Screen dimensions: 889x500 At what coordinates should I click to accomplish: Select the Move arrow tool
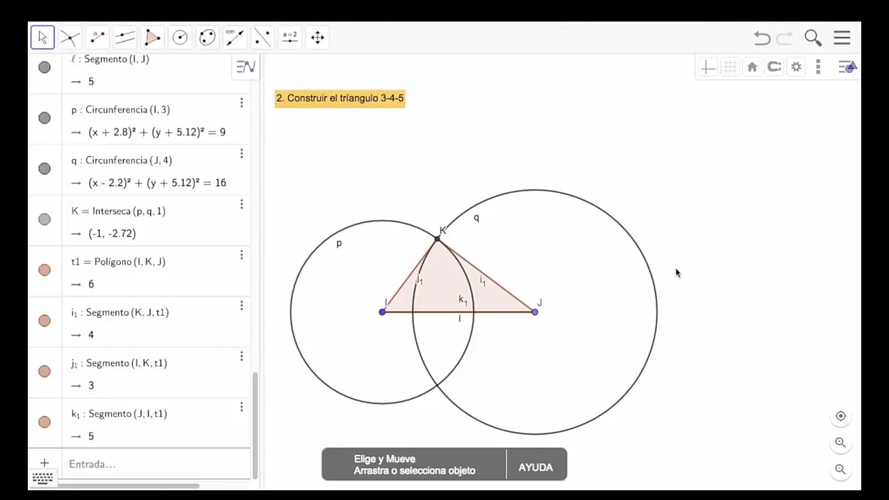[42, 37]
